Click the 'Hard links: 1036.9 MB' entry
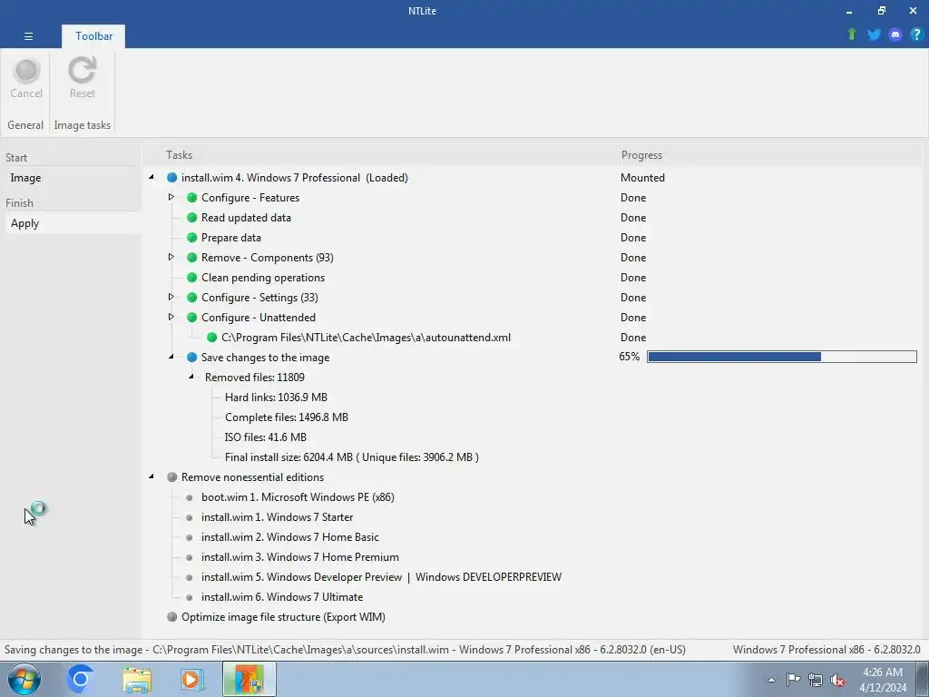Image resolution: width=929 pixels, height=697 pixels. [276, 398]
